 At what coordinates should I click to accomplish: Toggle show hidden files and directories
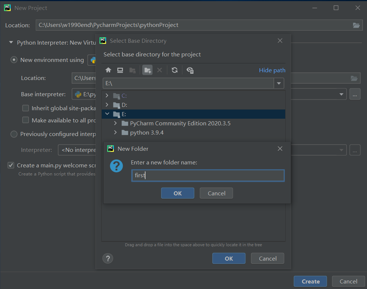(x=190, y=70)
